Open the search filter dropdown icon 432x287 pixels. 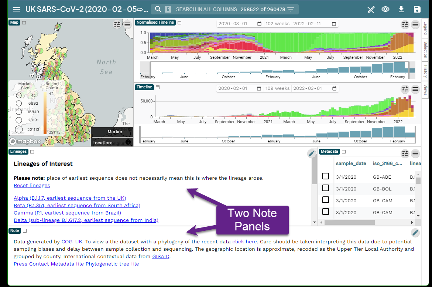click(291, 9)
